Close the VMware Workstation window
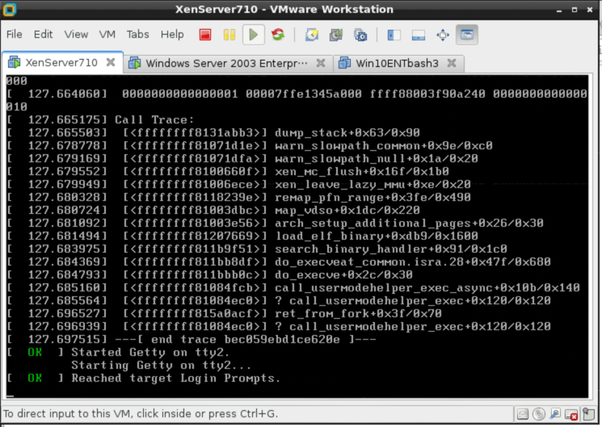 click(x=590, y=9)
